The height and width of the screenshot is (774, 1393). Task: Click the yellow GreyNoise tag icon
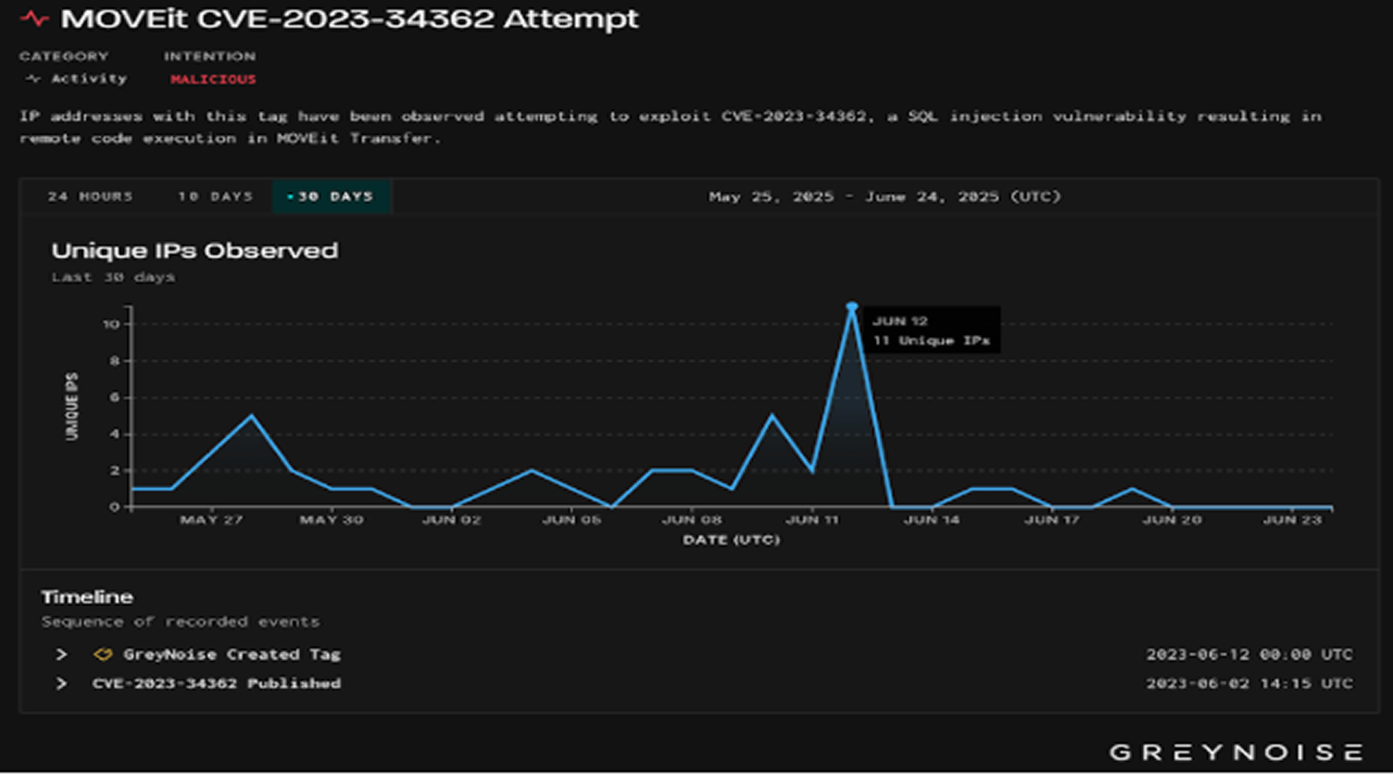103,655
